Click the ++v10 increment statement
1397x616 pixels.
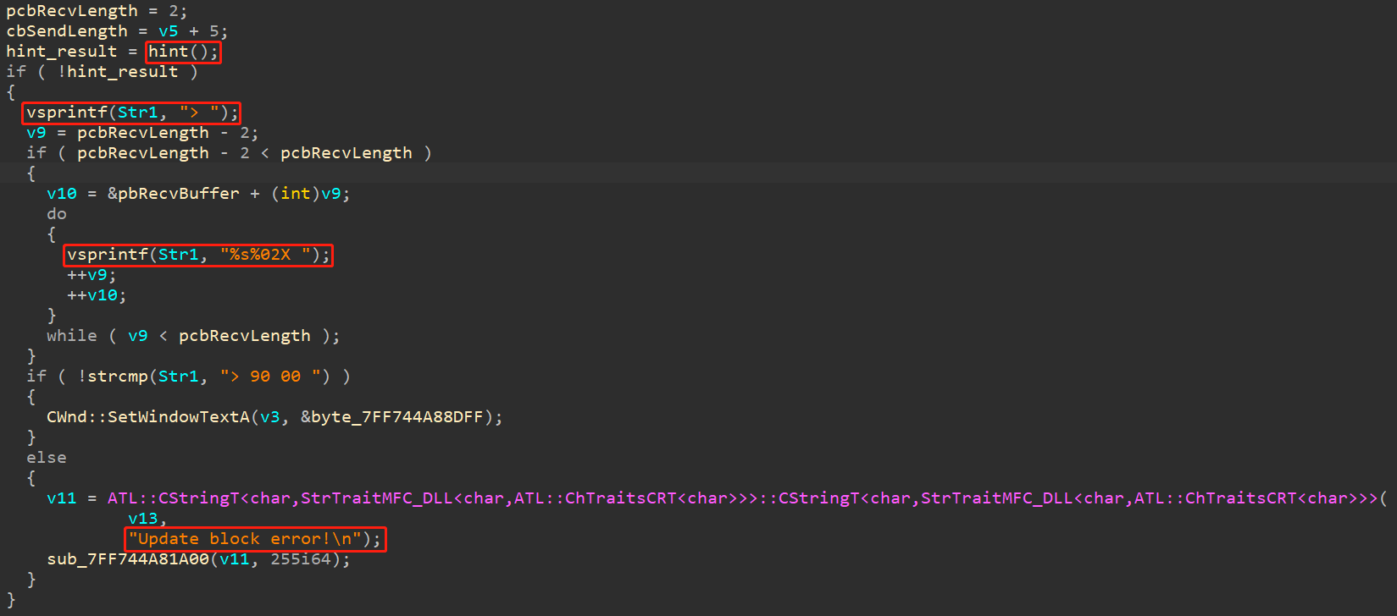97,295
